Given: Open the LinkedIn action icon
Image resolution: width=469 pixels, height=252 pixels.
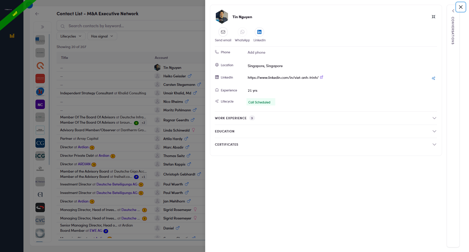Looking at the screenshot, I should 259,32.
